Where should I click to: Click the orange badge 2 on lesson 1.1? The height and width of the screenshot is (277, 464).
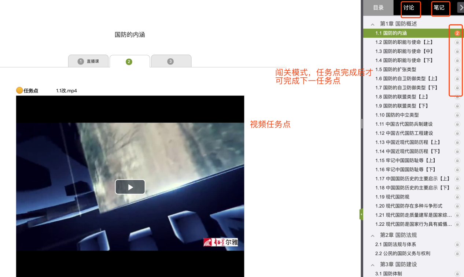[x=457, y=33]
